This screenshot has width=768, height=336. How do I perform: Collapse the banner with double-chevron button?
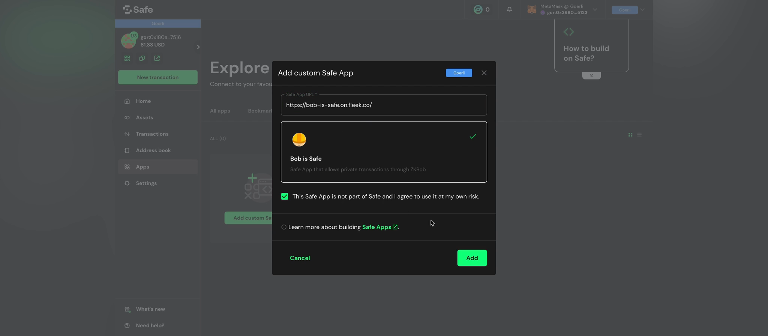coord(591,76)
